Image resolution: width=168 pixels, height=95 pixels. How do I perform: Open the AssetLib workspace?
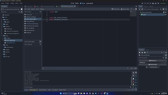coord(90,3)
